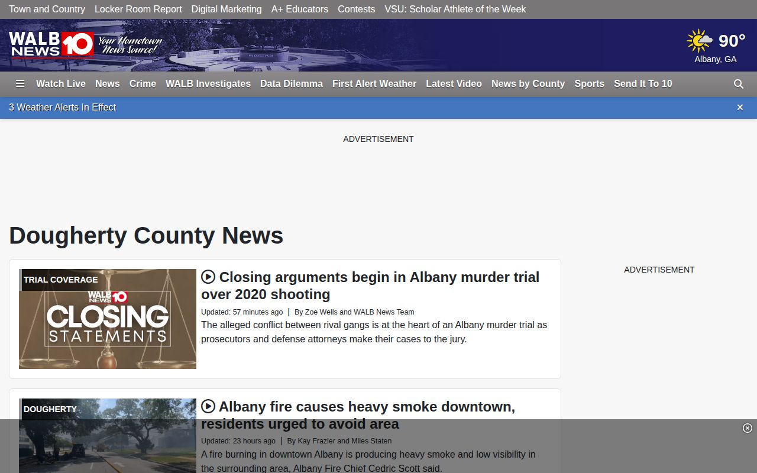Open Data Dilemma section
This screenshot has width=757, height=473.
point(292,84)
